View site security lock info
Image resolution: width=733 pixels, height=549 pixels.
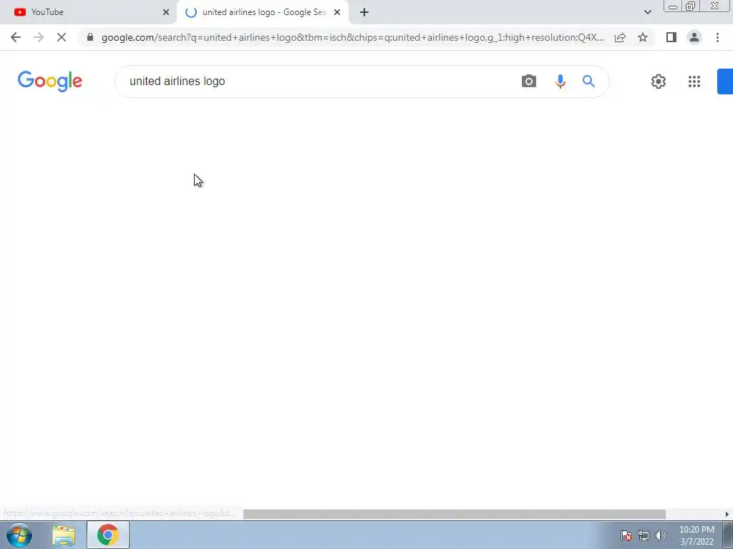90,37
